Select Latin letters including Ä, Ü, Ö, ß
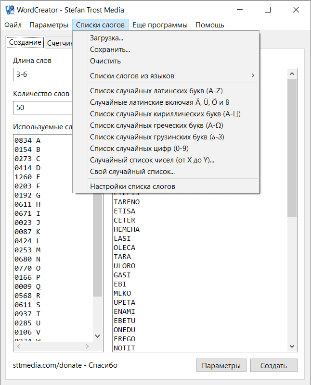The image size is (311, 385). [166, 102]
